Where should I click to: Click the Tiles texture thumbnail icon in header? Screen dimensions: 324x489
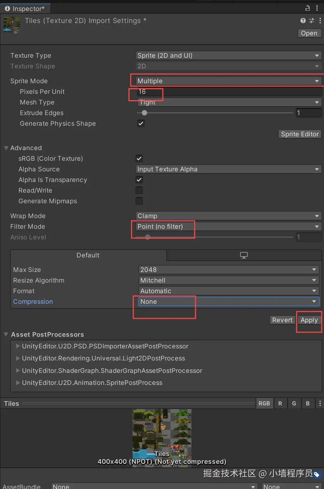click(x=12, y=25)
